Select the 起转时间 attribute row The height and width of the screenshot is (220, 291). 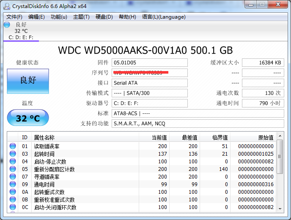tap(142, 154)
